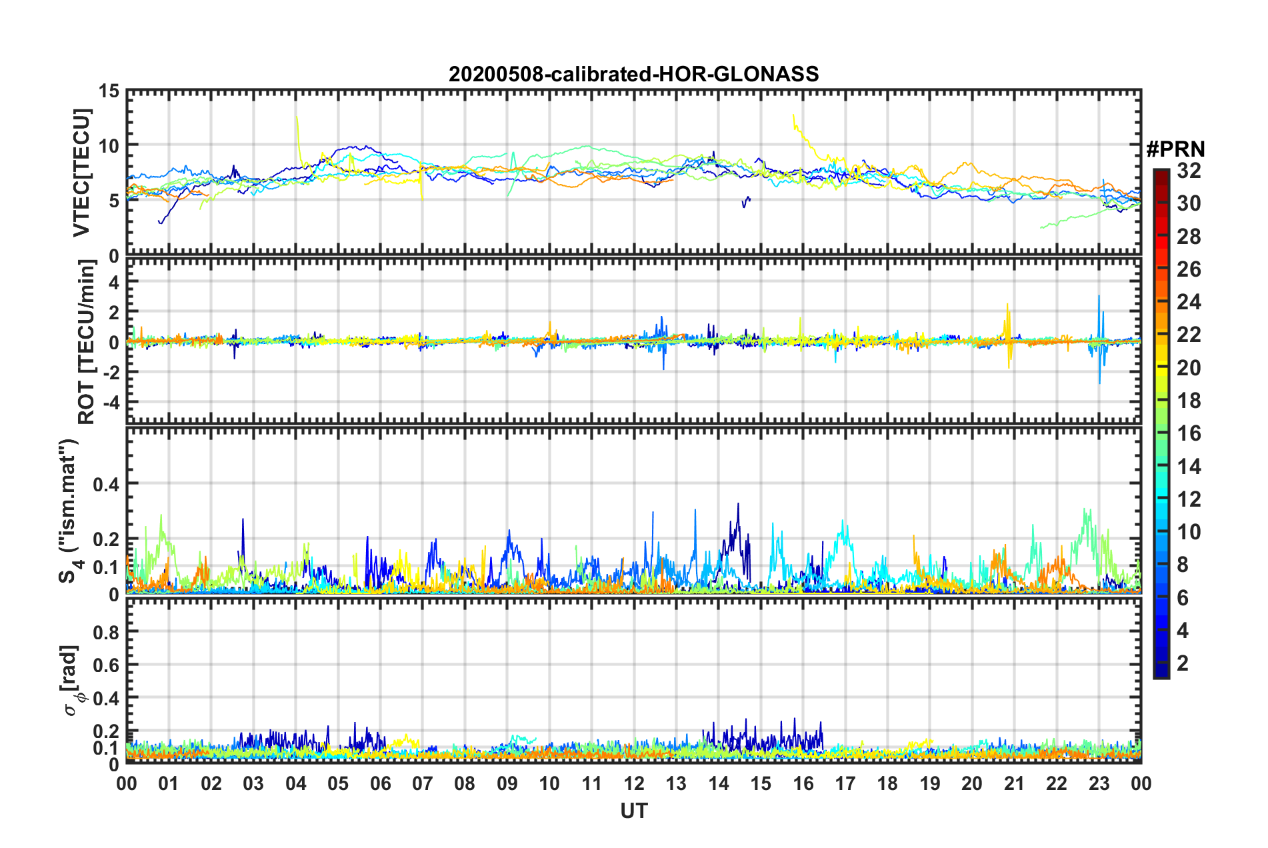Select the "6" tick label on the colorbar
This screenshot has width=1268, height=848.
click(x=1183, y=598)
